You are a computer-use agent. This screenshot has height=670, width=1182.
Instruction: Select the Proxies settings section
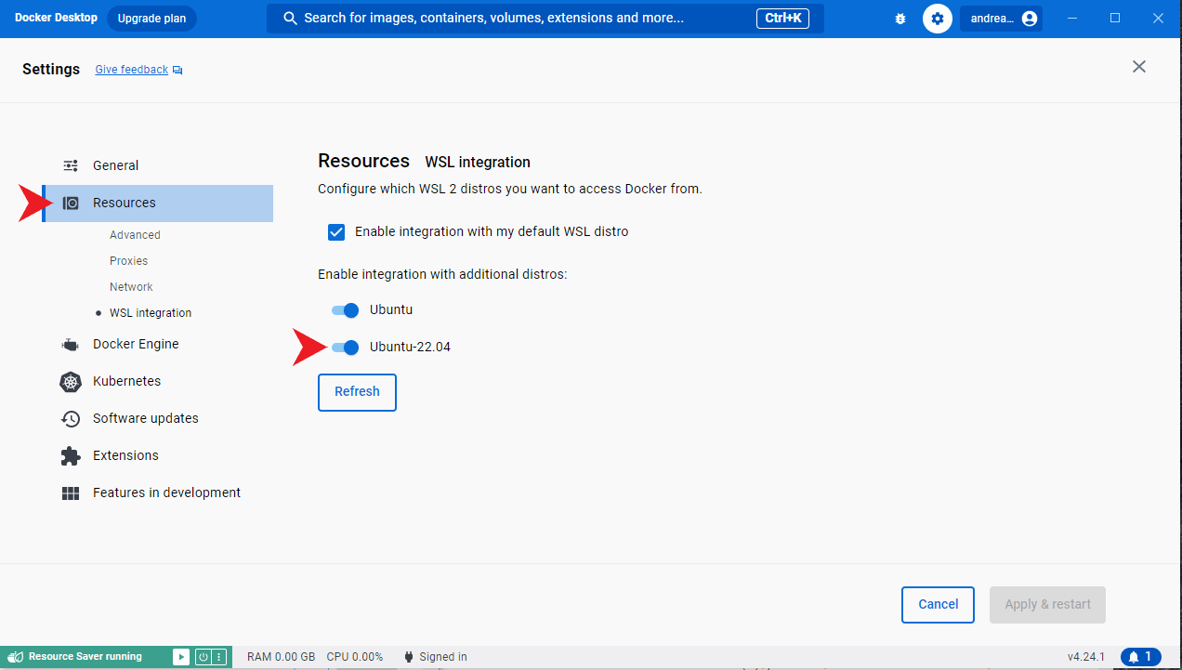(128, 260)
